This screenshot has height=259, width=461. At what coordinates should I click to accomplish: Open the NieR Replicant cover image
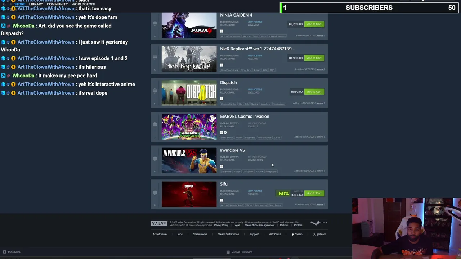point(189,59)
